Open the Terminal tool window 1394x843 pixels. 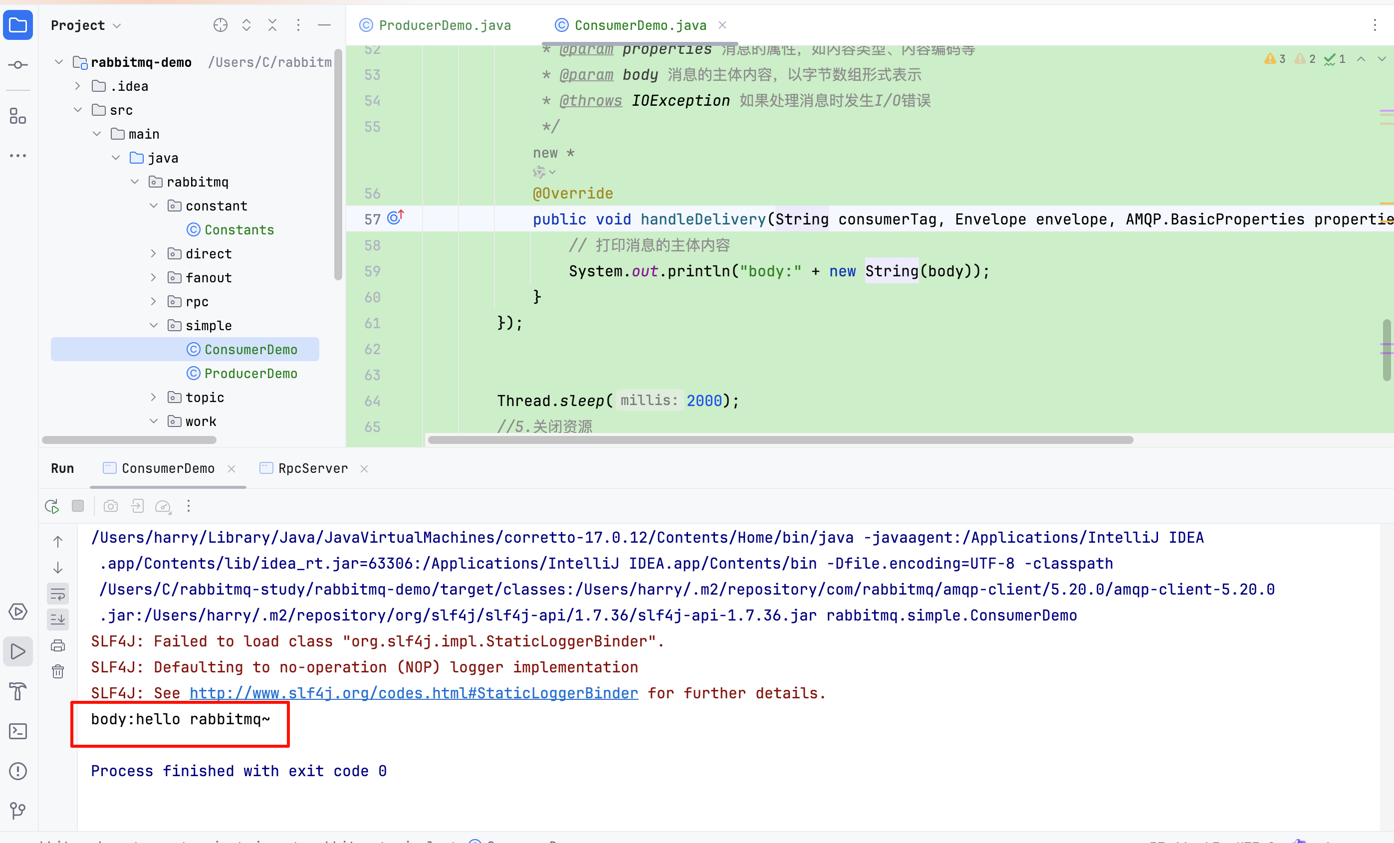click(17, 732)
